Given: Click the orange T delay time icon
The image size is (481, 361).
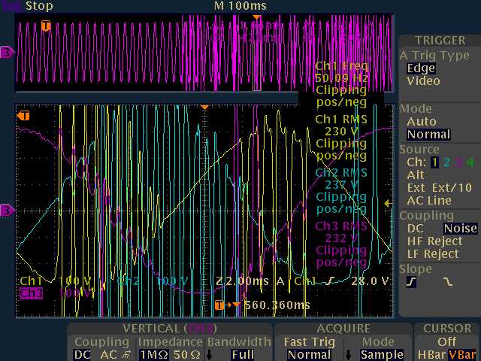Looking at the screenshot, I should tap(219, 305).
